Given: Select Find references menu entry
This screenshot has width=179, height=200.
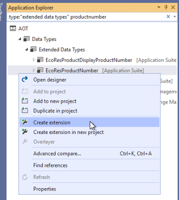Looking at the screenshot, I should click(x=89, y=165).
